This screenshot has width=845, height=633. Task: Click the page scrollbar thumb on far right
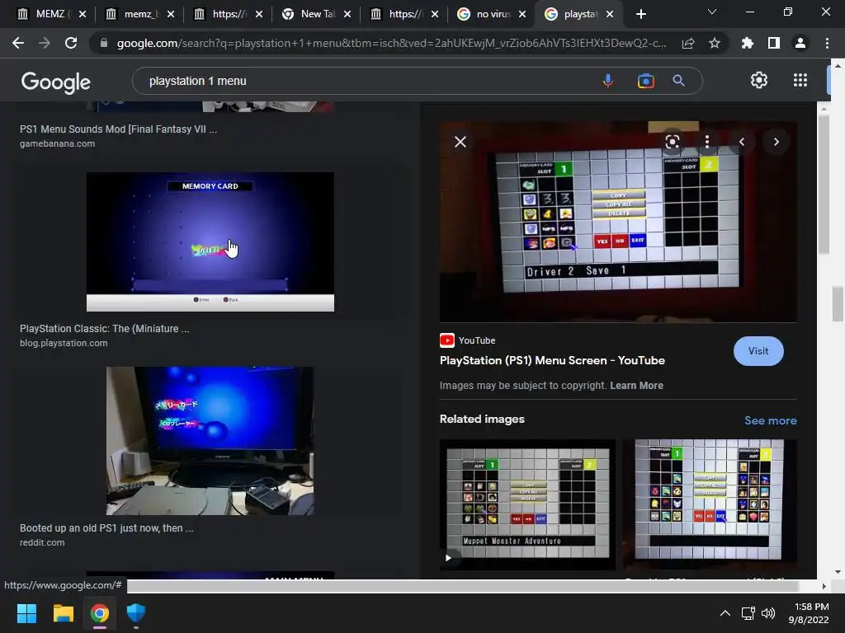point(838,303)
